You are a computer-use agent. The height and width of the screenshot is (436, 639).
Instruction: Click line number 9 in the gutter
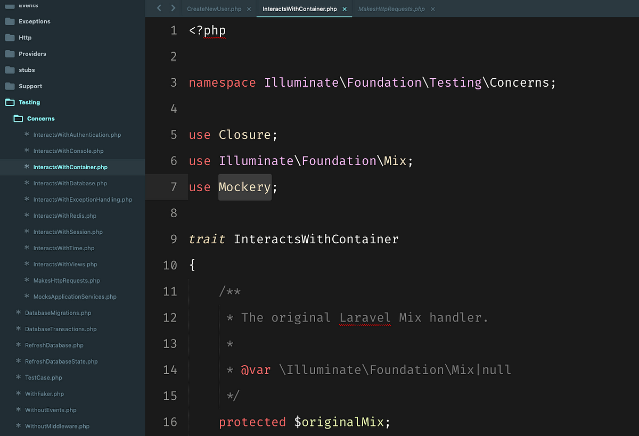click(x=174, y=239)
